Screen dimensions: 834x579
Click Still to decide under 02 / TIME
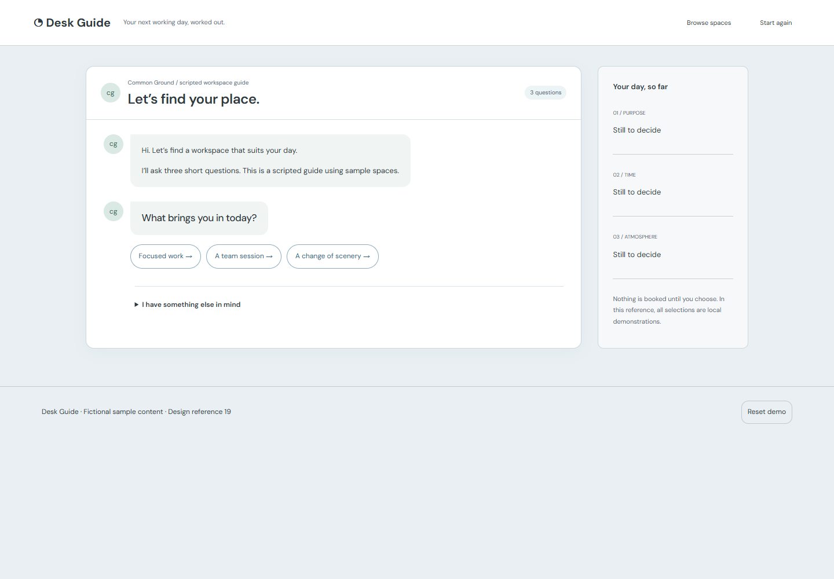(x=637, y=192)
